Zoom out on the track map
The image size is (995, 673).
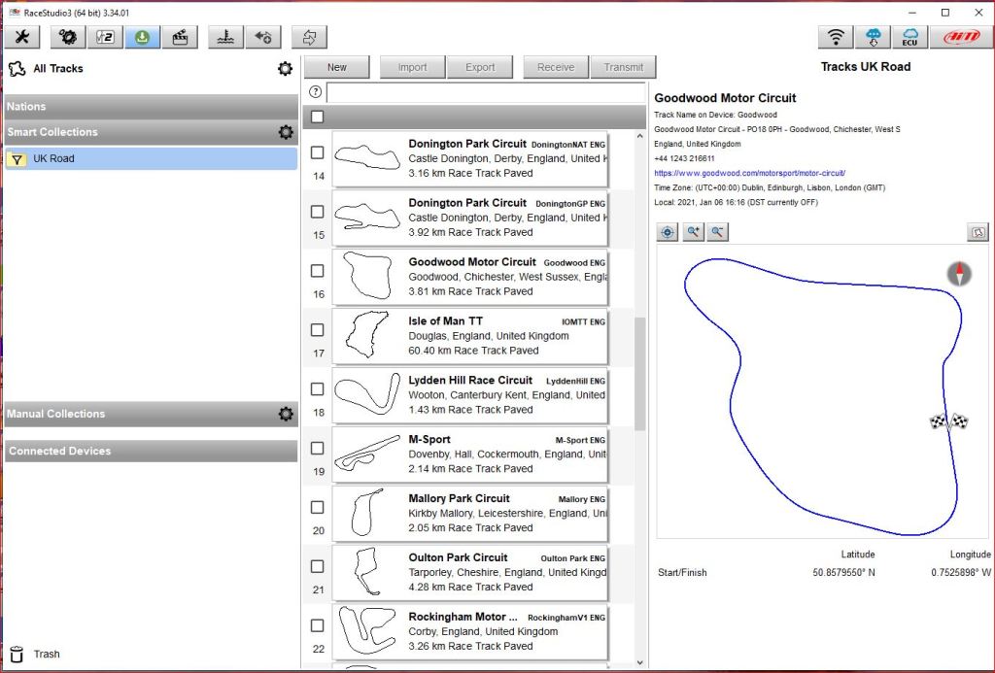717,232
